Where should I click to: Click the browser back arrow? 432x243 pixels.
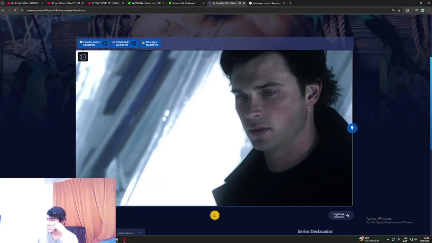click(3, 10)
